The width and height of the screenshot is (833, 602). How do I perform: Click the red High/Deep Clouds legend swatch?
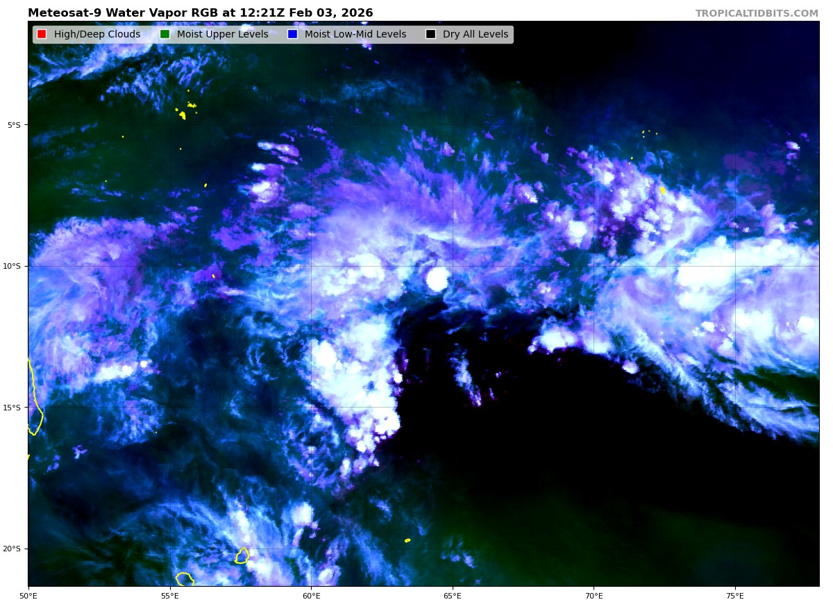pos(42,35)
